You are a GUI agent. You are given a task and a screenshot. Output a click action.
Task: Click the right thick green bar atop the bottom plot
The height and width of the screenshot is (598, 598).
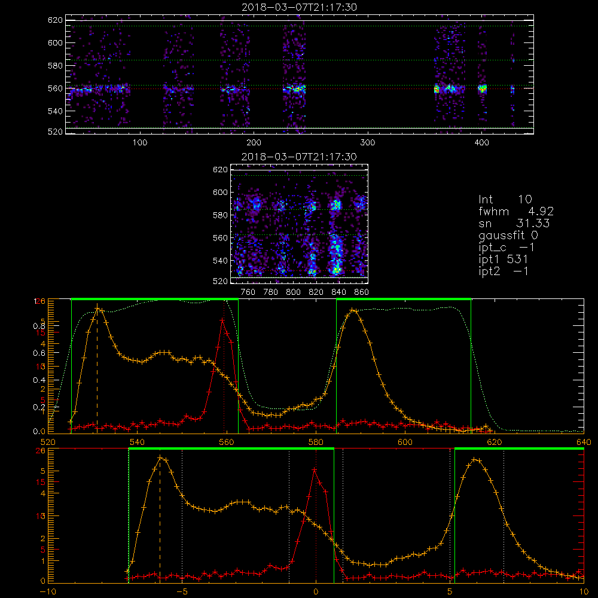[x=520, y=449]
